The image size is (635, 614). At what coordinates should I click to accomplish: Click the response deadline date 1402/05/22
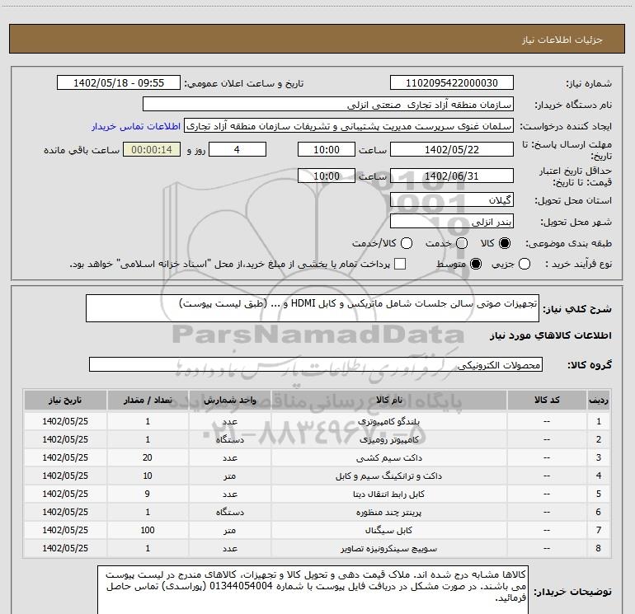pyautogui.click(x=452, y=150)
